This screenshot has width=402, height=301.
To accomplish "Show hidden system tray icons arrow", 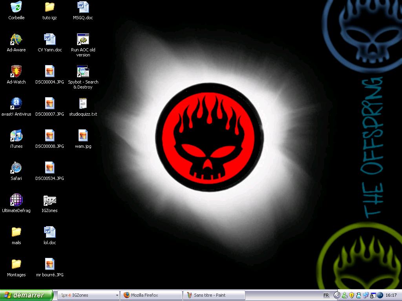I will [x=337, y=295].
